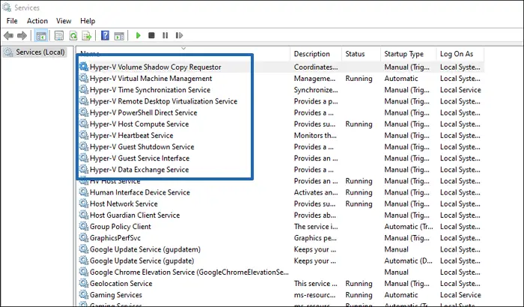The height and width of the screenshot is (307, 524).
Task: Open the Properties toolbar icon
Action: (59, 35)
